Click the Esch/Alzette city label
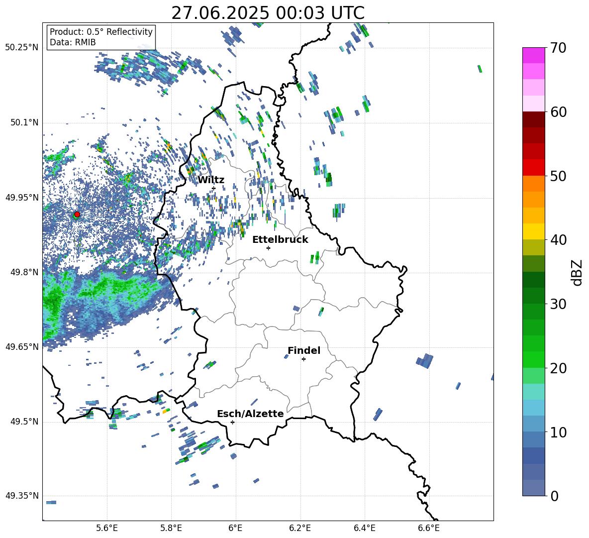Image resolution: width=589 pixels, height=538 pixels. click(250, 414)
